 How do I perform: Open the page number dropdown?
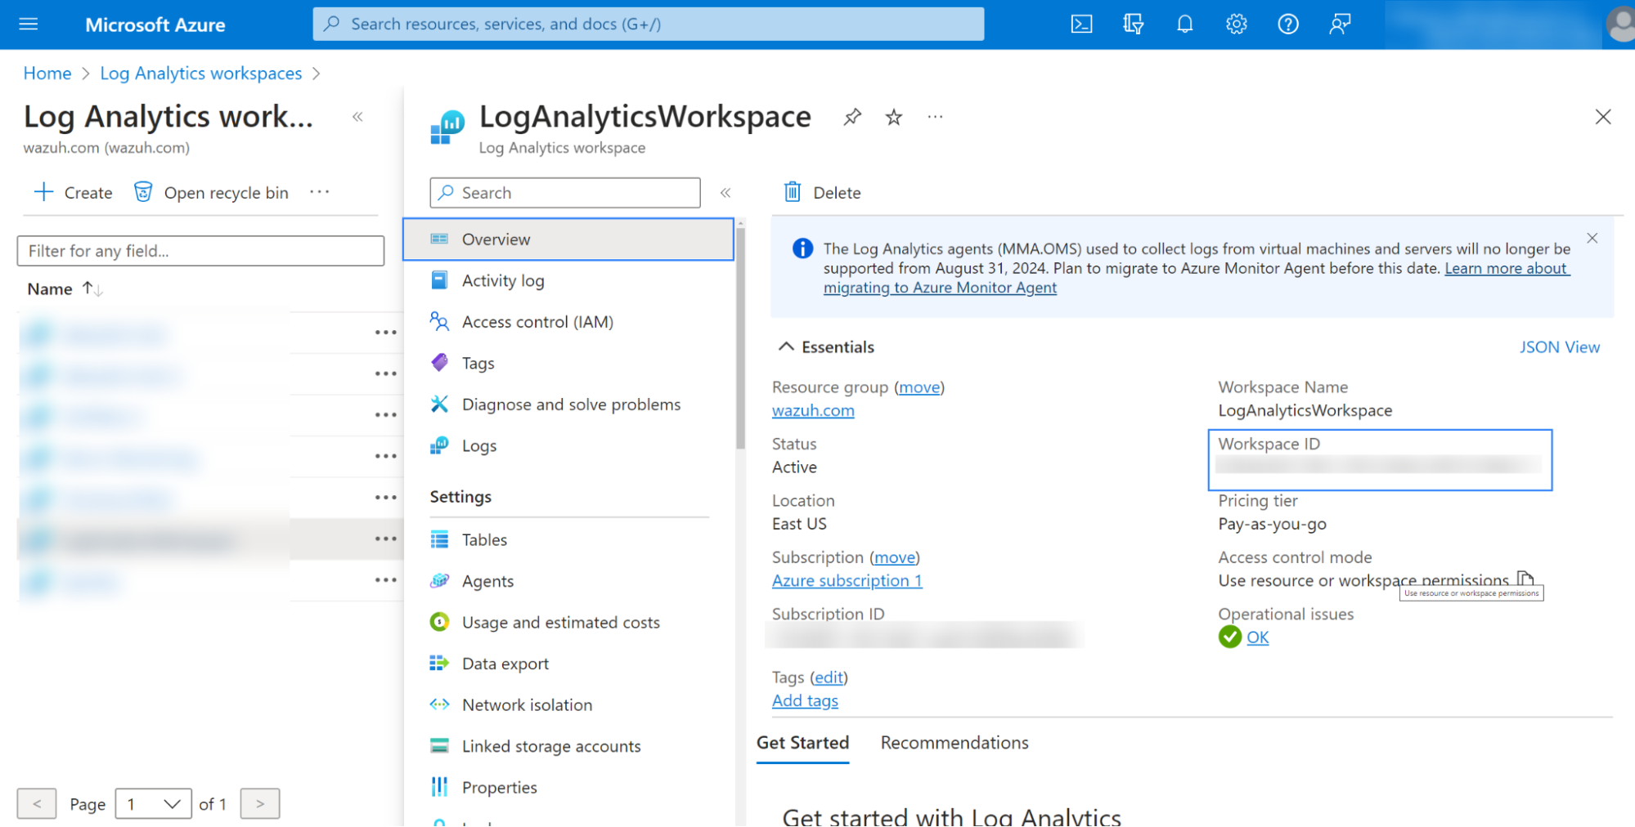tap(154, 804)
